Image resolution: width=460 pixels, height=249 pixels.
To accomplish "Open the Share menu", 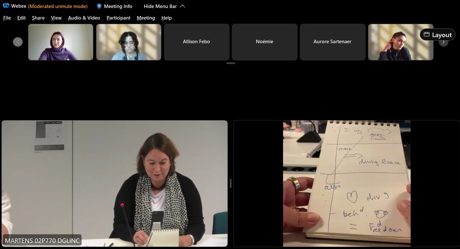I will pos(38,18).
